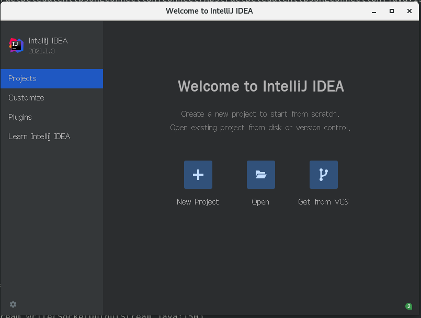
Task: Minimize the Welcome window
Action: pos(374,12)
